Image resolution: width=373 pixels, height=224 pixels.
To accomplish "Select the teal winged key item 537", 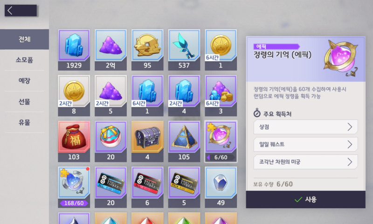I will [x=184, y=50].
